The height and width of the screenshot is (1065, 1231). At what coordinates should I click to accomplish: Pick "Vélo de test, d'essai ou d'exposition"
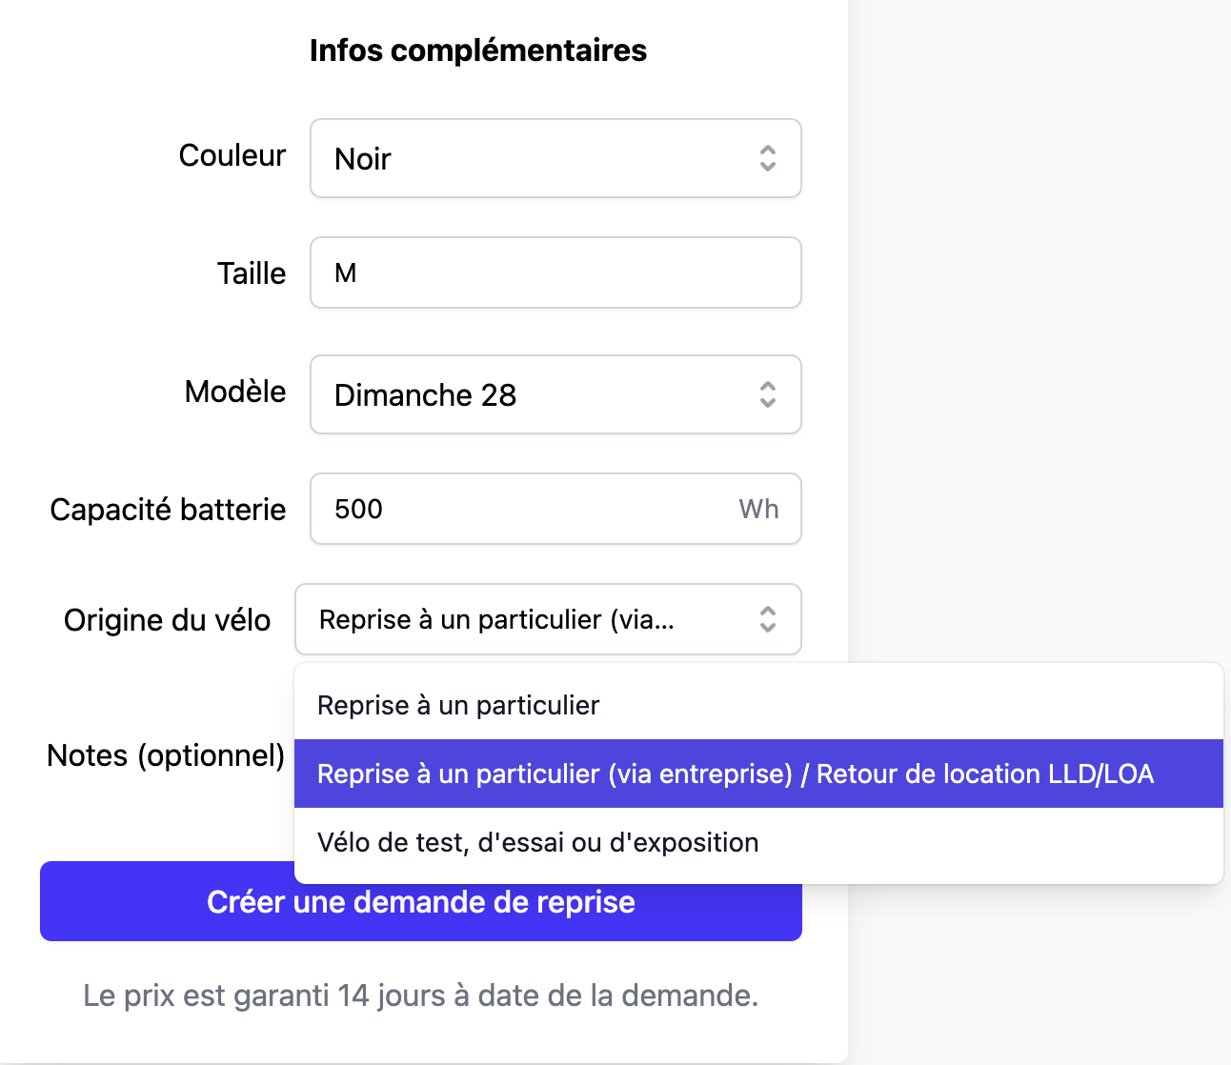click(x=537, y=843)
